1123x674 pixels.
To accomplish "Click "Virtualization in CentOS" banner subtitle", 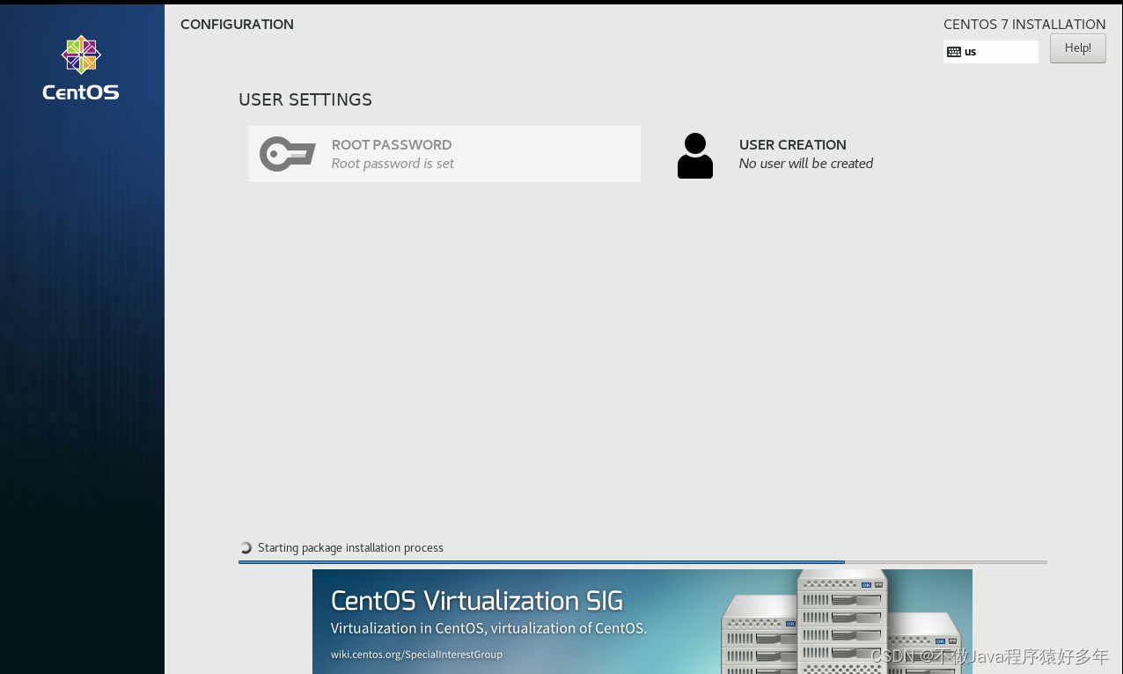I will coord(488,628).
